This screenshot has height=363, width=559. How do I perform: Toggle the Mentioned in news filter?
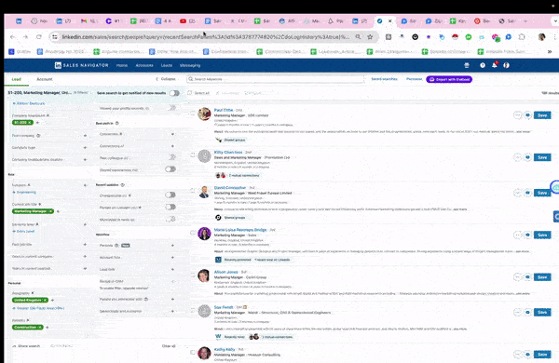pyautogui.click(x=171, y=219)
